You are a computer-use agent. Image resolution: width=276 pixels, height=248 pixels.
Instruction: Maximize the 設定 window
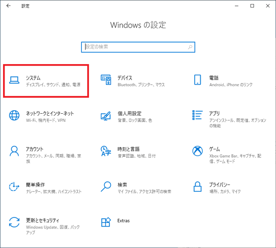tap(252, 6)
